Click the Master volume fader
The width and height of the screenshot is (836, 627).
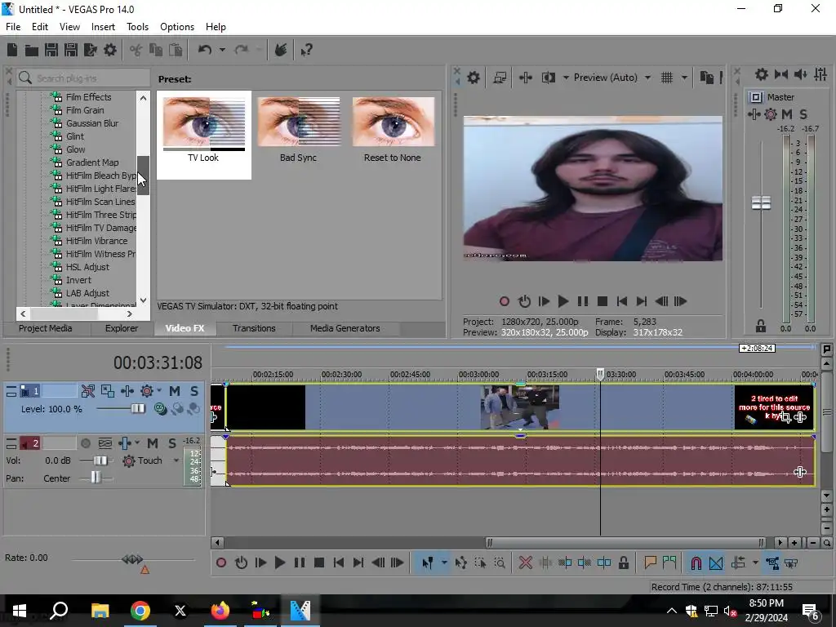(761, 203)
